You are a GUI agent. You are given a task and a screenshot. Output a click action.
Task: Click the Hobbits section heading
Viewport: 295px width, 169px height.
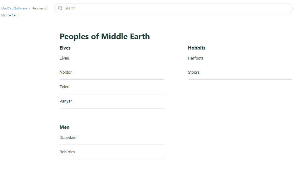(x=197, y=48)
